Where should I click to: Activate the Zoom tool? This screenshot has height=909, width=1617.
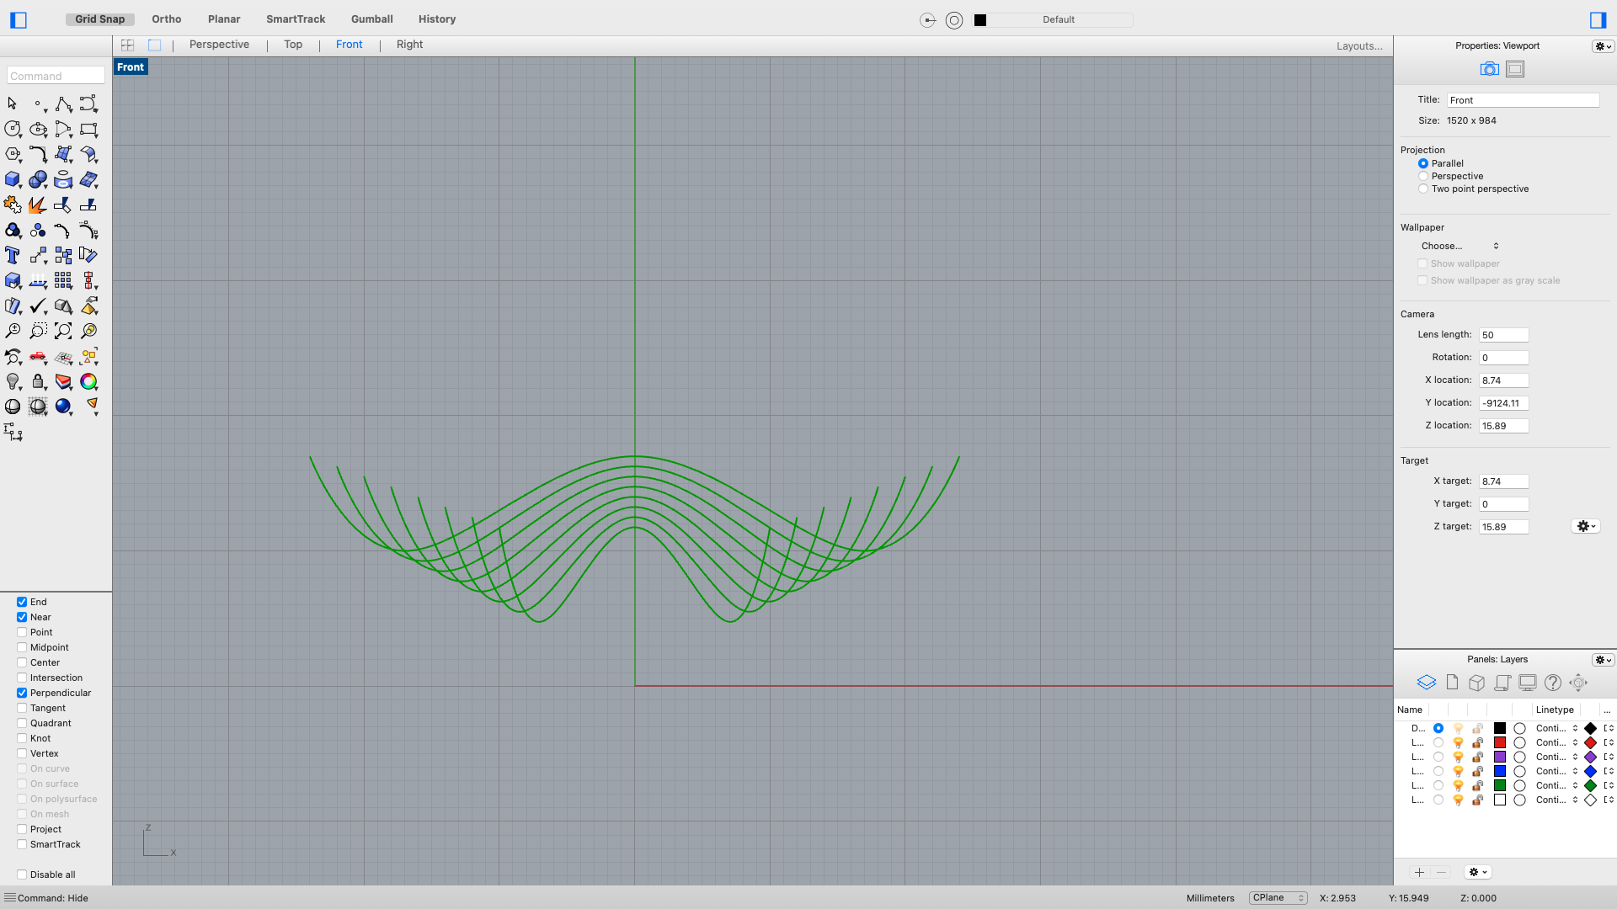pyautogui.click(x=13, y=331)
